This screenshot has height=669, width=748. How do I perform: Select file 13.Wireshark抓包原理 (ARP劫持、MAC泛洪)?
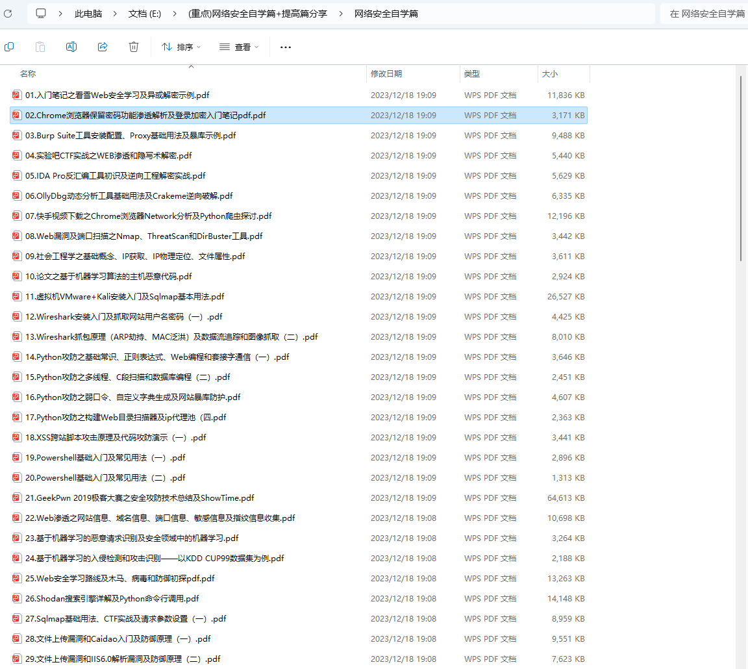point(299,337)
